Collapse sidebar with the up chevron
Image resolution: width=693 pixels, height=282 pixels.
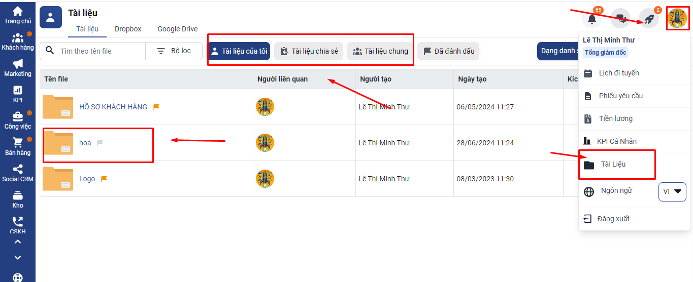(x=18, y=242)
